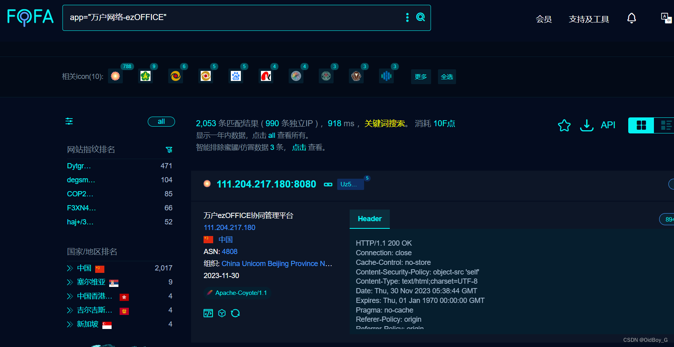Click the refresh icon under Apache-Coyote
This screenshot has width=674, height=347.
click(x=236, y=313)
